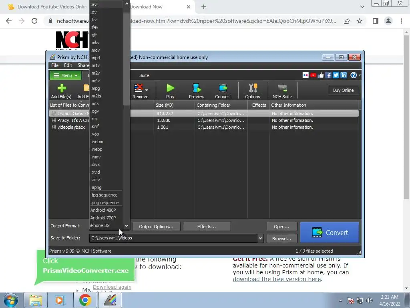Open Windows Start orb
Image resolution: width=410 pixels, height=308 pixels.
[10, 300]
